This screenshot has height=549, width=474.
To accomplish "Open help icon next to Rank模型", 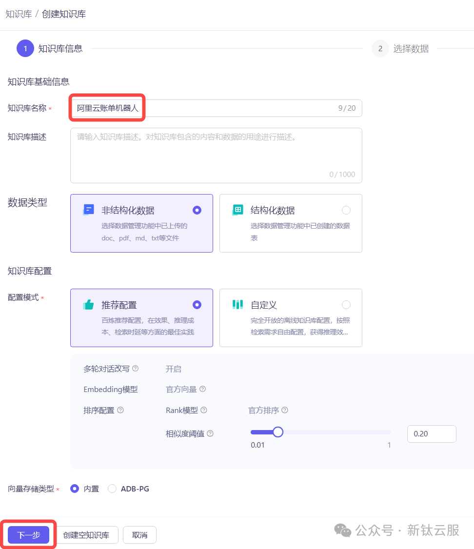I will (204, 410).
